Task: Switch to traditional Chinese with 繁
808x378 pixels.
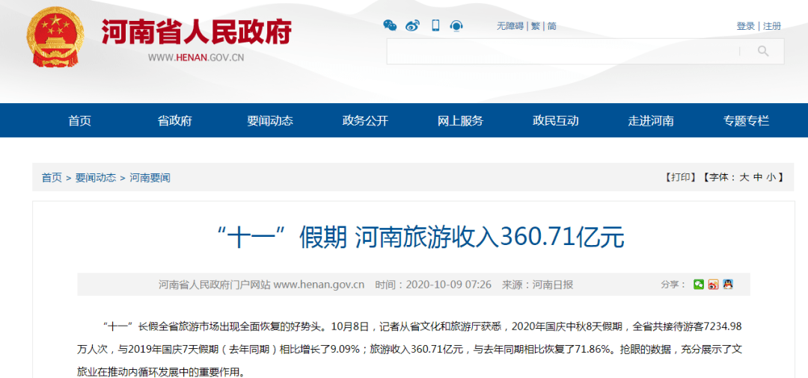Action: click(x=536, y=26)
